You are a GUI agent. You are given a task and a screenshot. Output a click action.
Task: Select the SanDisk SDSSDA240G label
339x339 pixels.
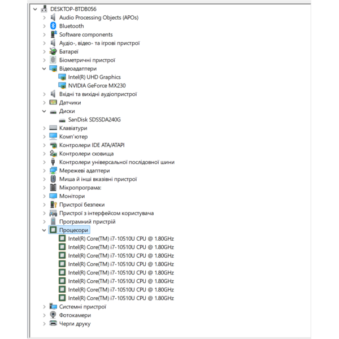94,120
